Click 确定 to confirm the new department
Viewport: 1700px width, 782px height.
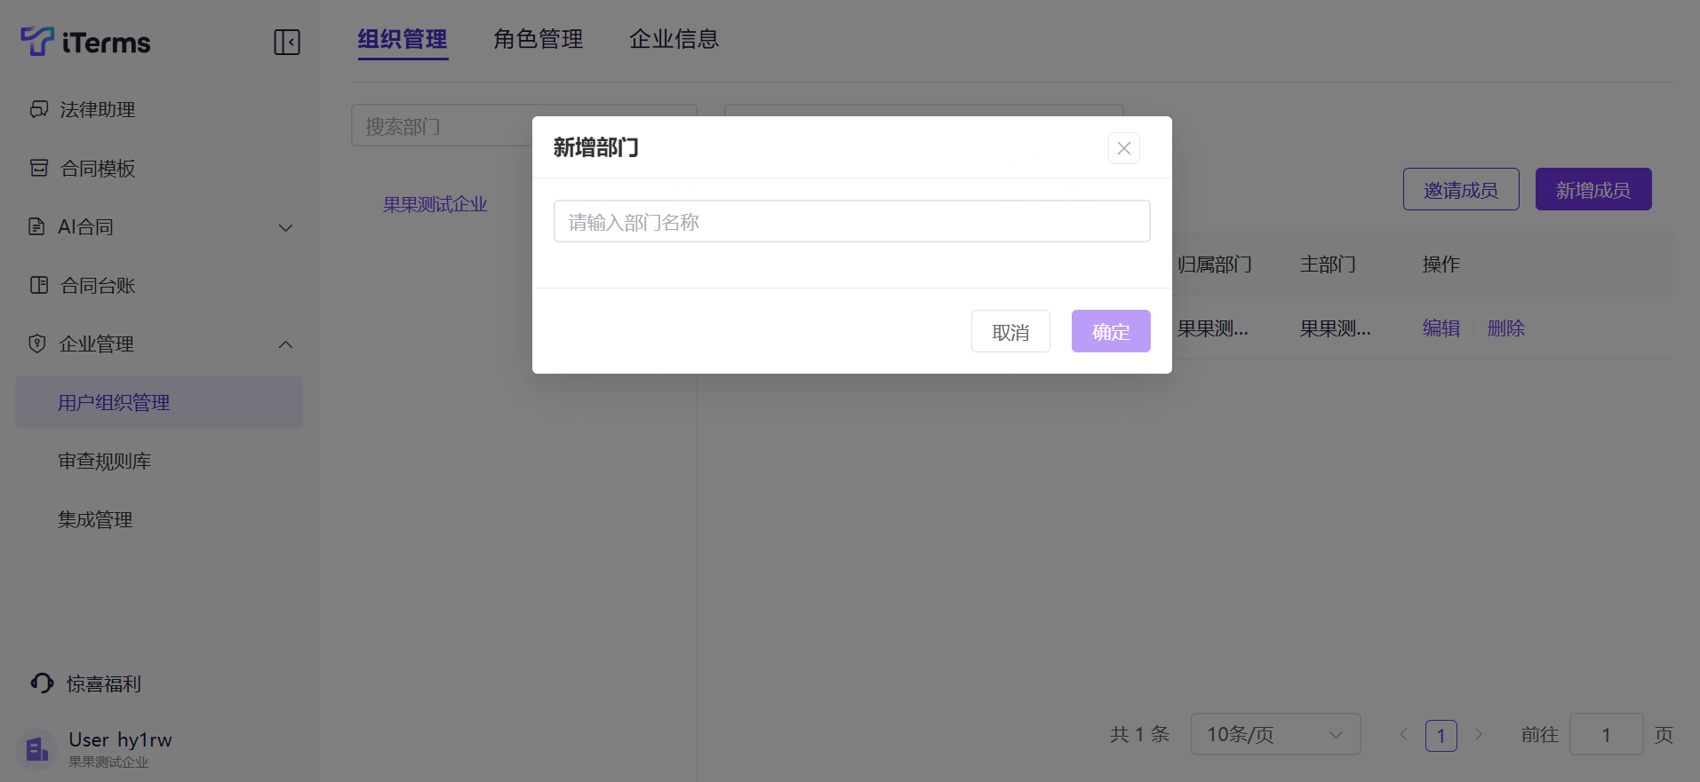1111,331
